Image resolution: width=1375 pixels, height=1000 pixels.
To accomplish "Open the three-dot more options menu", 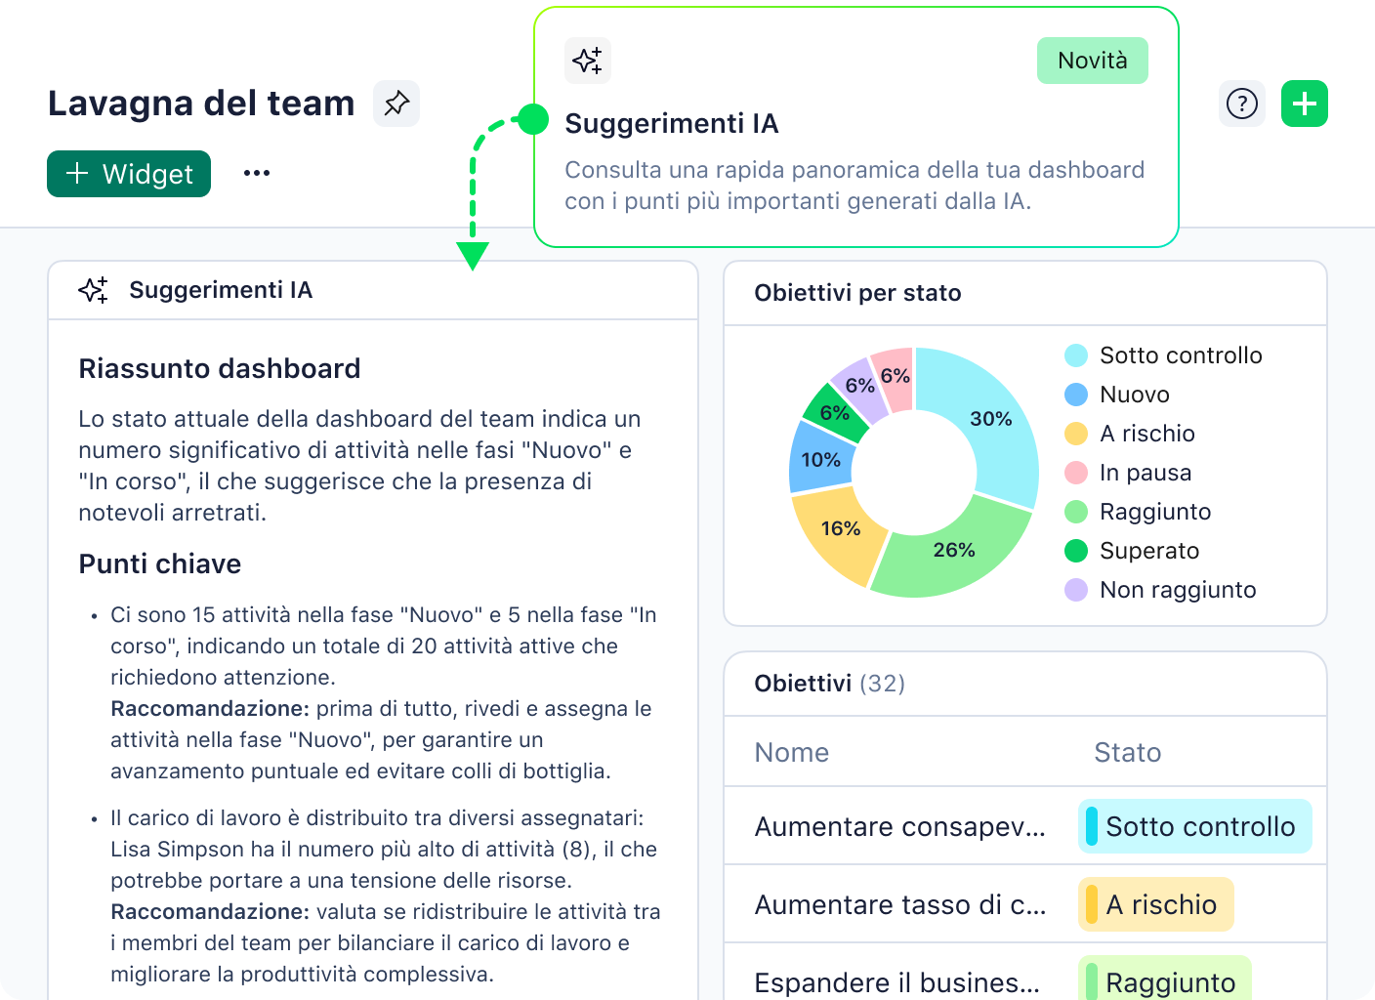I will [x=256, y=172].
